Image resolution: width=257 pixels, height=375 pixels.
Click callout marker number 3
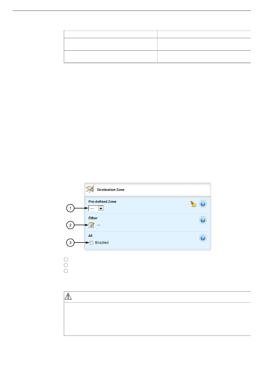70,243
